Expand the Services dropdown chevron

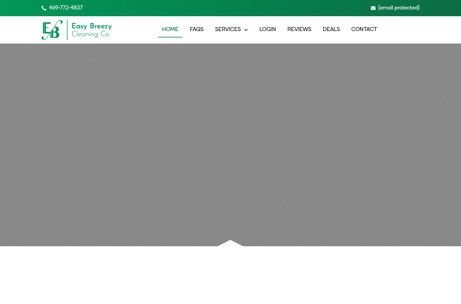(246, 30)
